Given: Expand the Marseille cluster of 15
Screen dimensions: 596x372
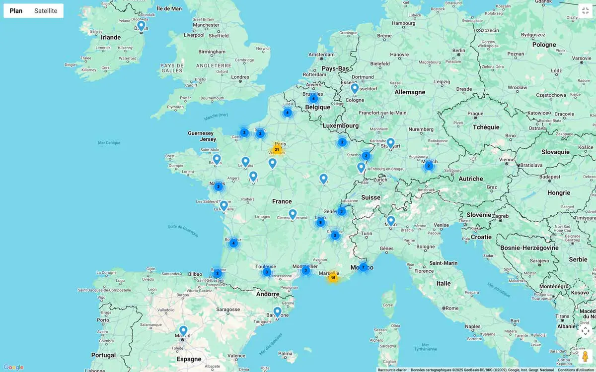Looking at the screenshot, I should tap(333, 277).
